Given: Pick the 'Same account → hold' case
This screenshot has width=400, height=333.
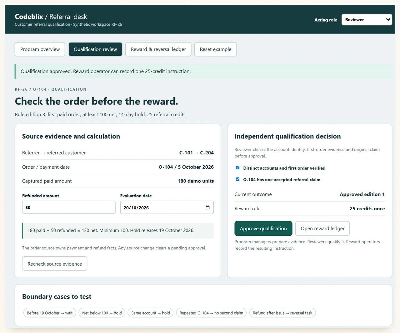Looking at the screenshot, I should pyautogui.click(x=151, y=313).
